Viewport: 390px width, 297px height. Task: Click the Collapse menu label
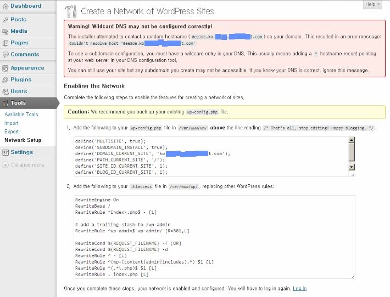click(x=27, y=165)
